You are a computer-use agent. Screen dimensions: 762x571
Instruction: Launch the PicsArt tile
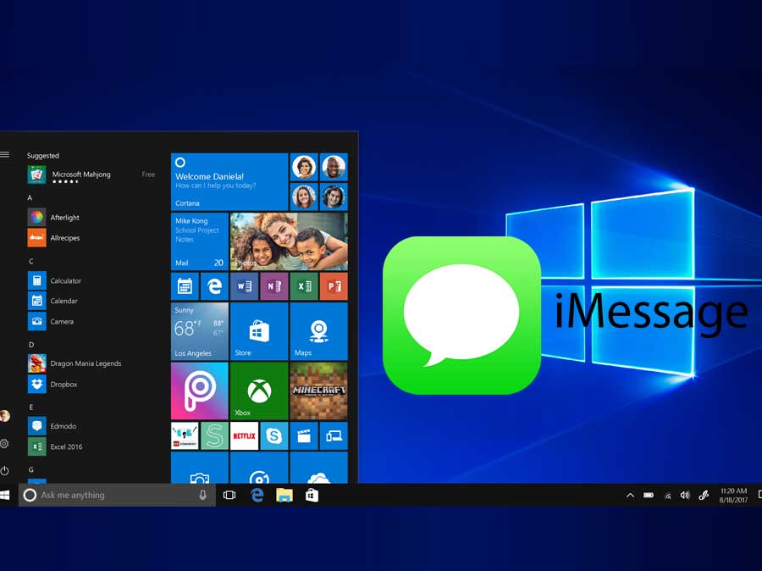tap(199, 391)
